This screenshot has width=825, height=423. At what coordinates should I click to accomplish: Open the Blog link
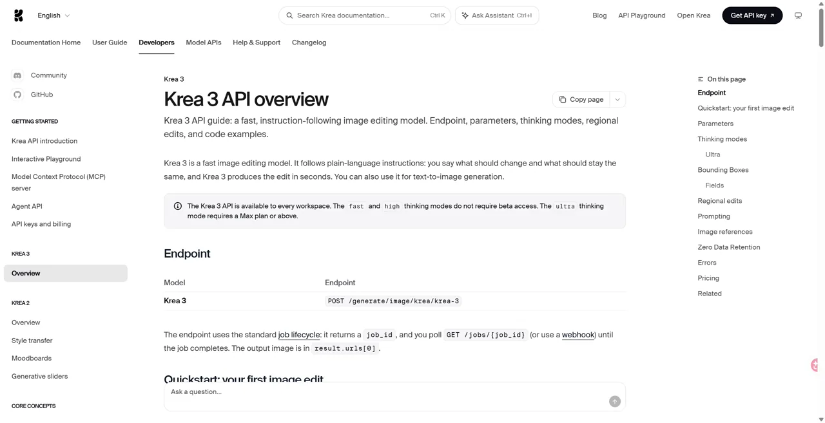pos(599,15)
